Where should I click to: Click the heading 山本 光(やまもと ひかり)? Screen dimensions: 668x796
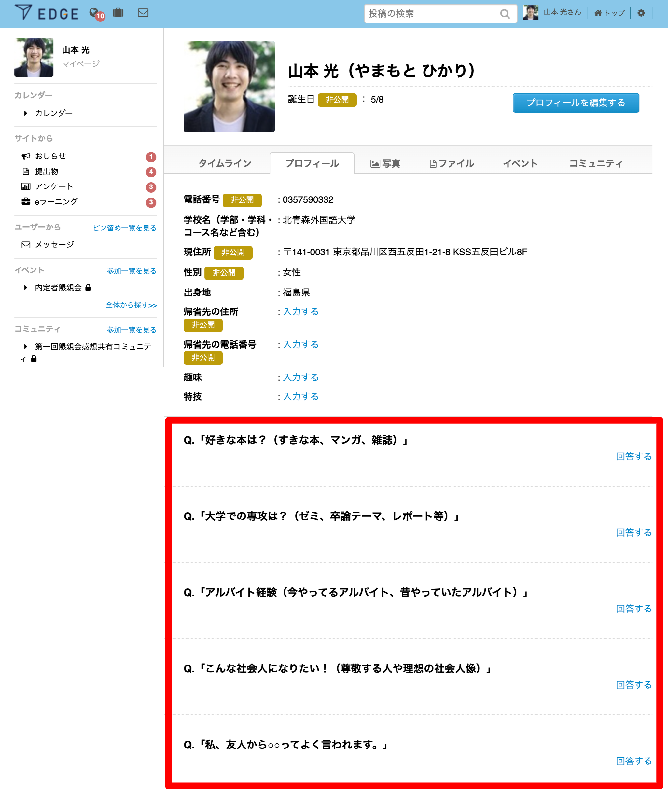coord(382,71)
